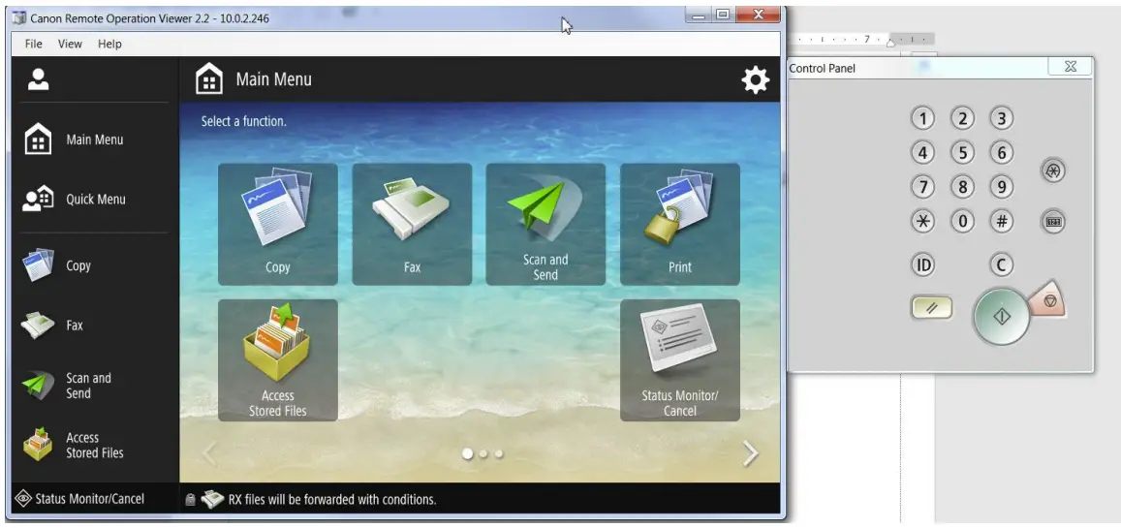Screen dimensions: 1121x528
Task: Click keypad button 6 on Control Panel
Action: tap(1002, 153)
